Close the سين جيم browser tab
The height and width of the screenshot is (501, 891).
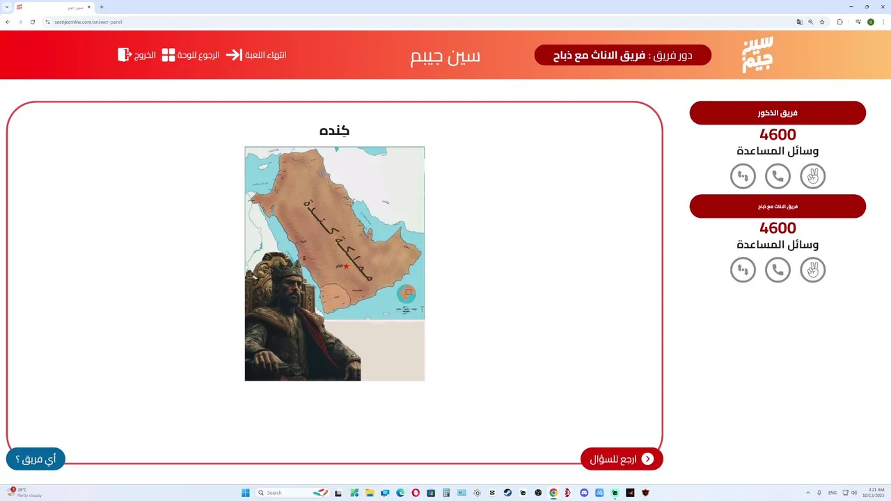pos(89,7)
